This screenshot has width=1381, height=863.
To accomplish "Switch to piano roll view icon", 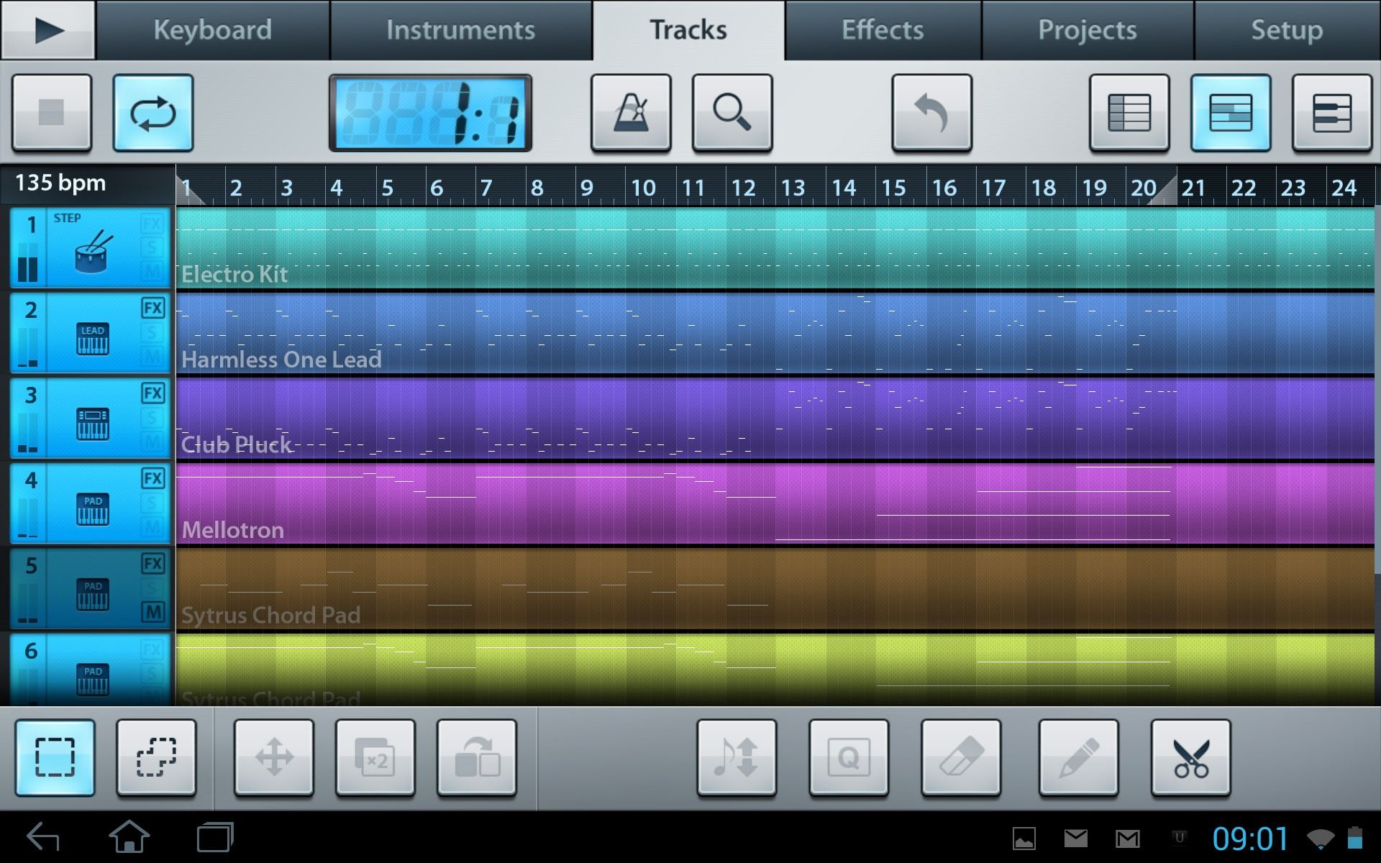I will pos(1332,113).
